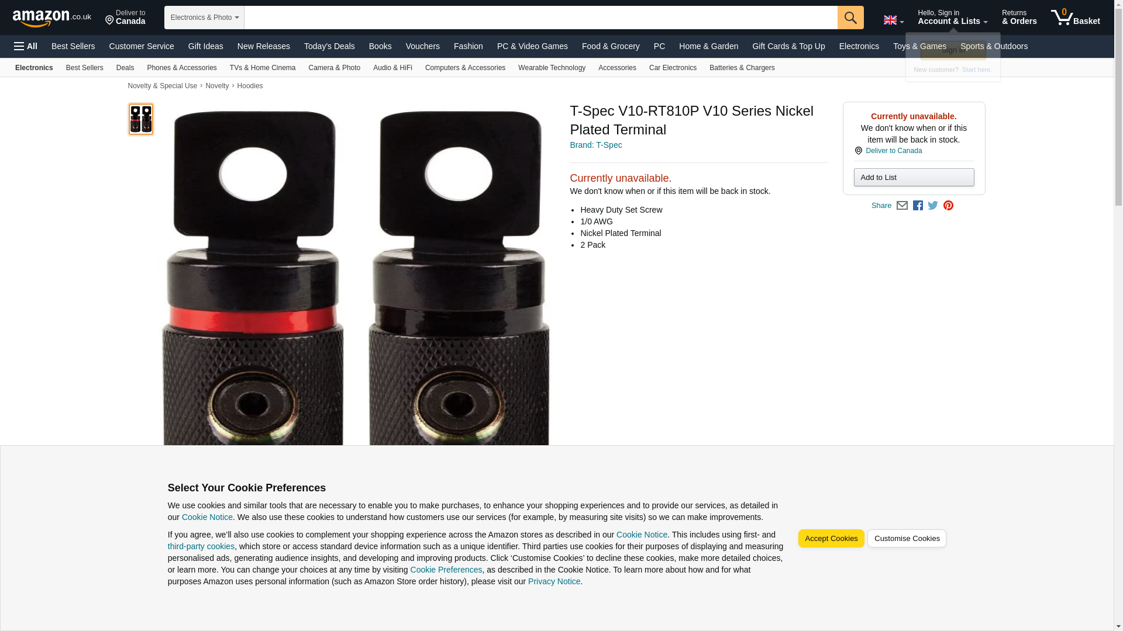Click the magnifying glass search button
Viewport: 1123px width, 631px height.
click(x=850, y=18)
